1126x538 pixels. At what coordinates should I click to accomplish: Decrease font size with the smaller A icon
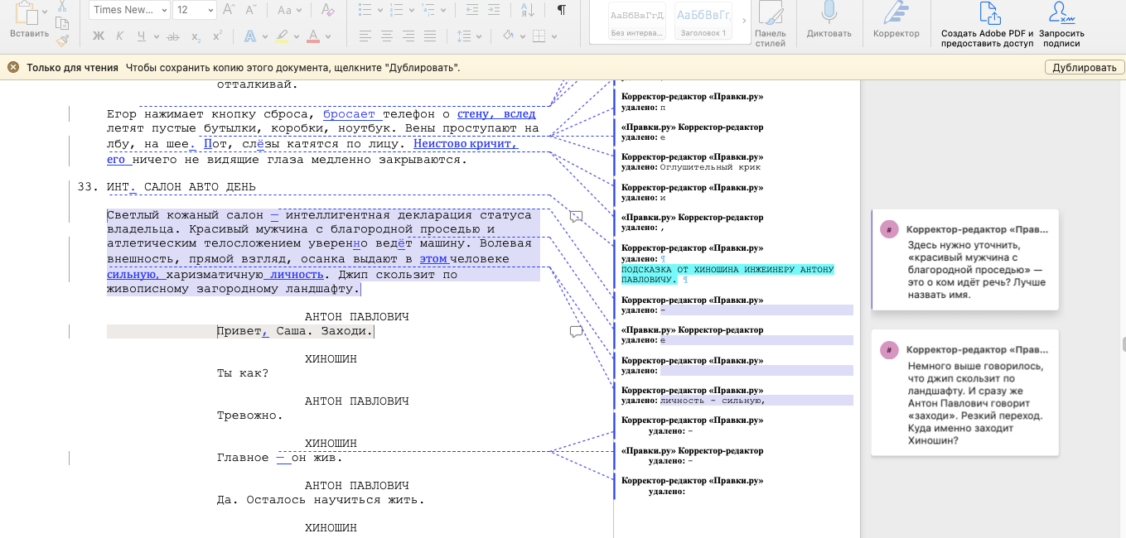tap(253, 10)
